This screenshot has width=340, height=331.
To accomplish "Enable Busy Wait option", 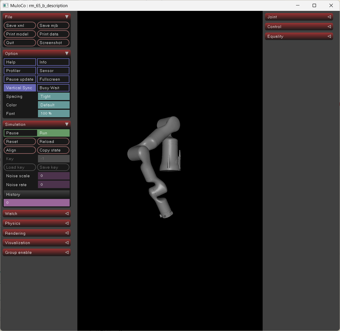I will click(53, 88).
